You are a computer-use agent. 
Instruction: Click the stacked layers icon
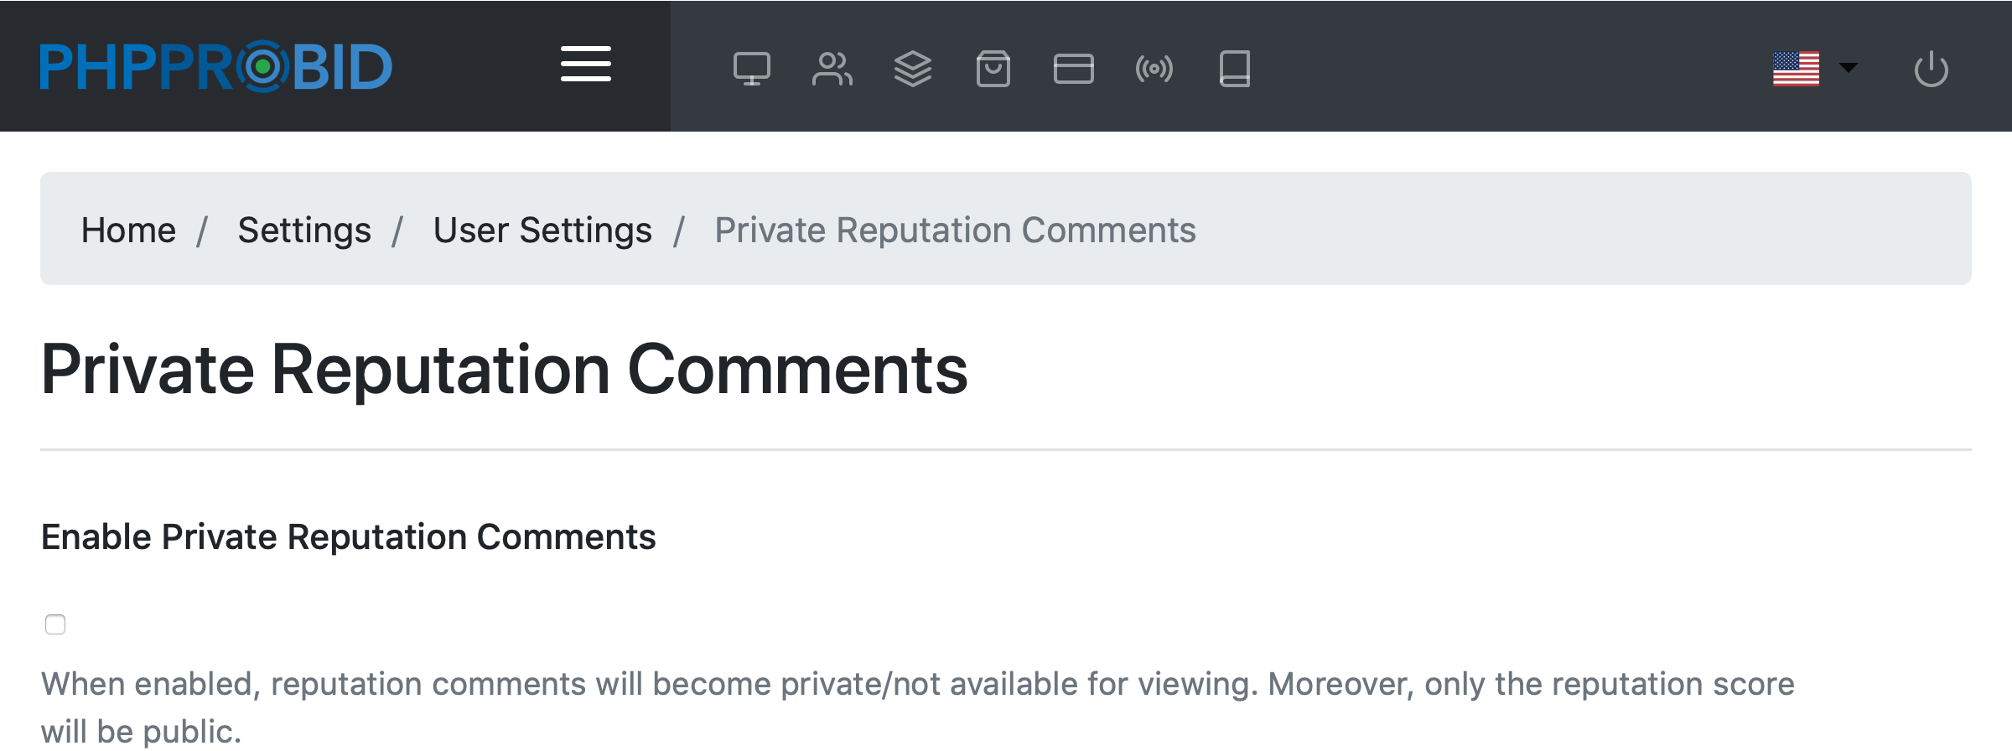point(912,69)
